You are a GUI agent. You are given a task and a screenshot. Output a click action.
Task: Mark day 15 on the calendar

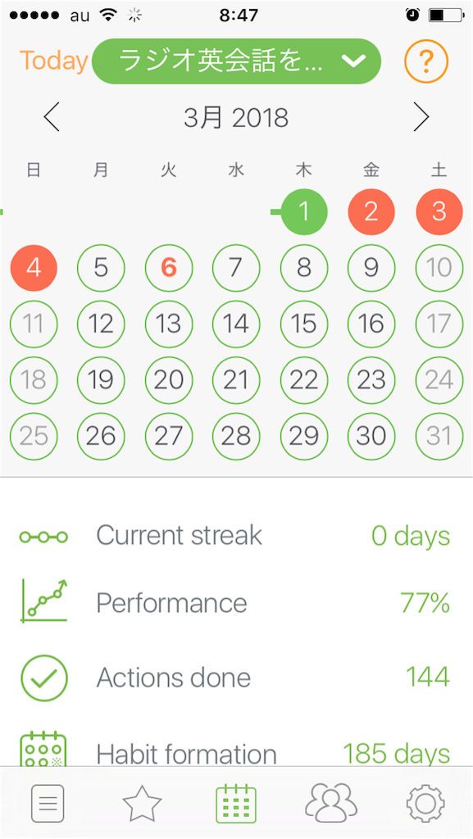pyautogui.click(x=304, y=324)
